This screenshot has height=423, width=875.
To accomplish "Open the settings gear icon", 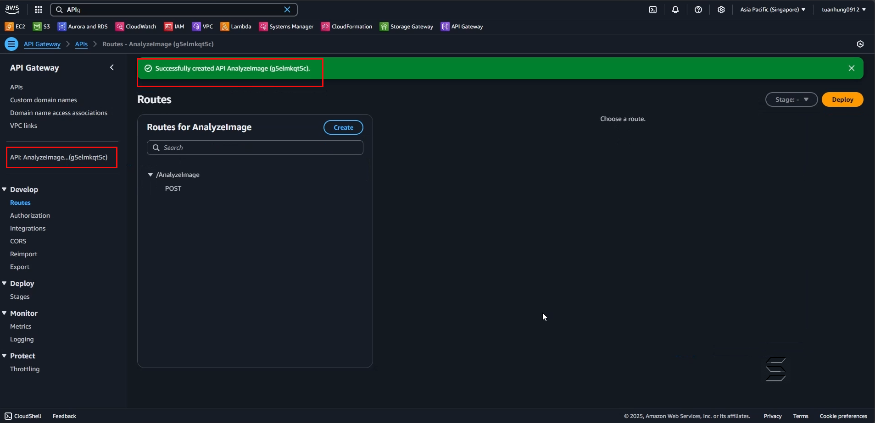I will (x=721, y=10).
